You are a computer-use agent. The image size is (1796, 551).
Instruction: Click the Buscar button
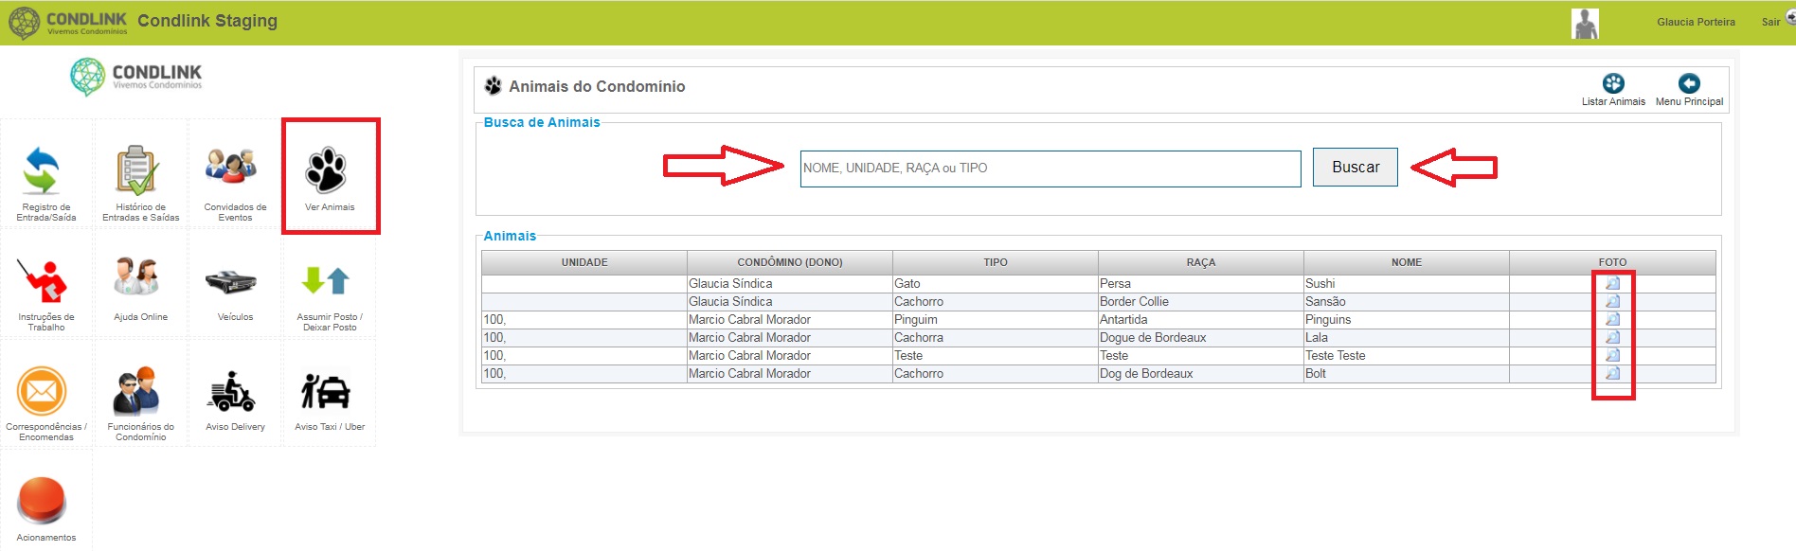(x=1355, y=168)
